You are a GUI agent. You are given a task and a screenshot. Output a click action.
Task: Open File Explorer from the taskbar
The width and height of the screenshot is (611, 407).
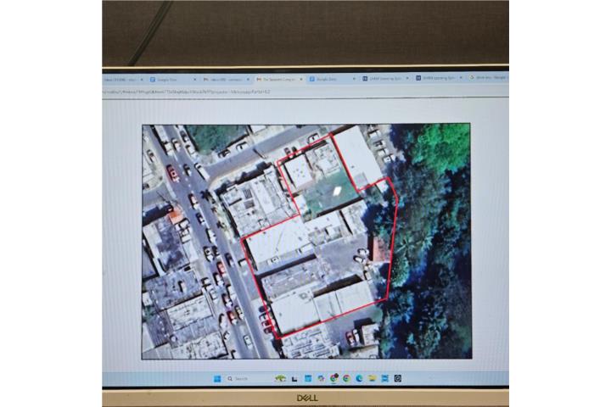point(373,378)
